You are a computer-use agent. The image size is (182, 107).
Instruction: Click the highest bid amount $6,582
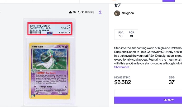tap(123, 82)
